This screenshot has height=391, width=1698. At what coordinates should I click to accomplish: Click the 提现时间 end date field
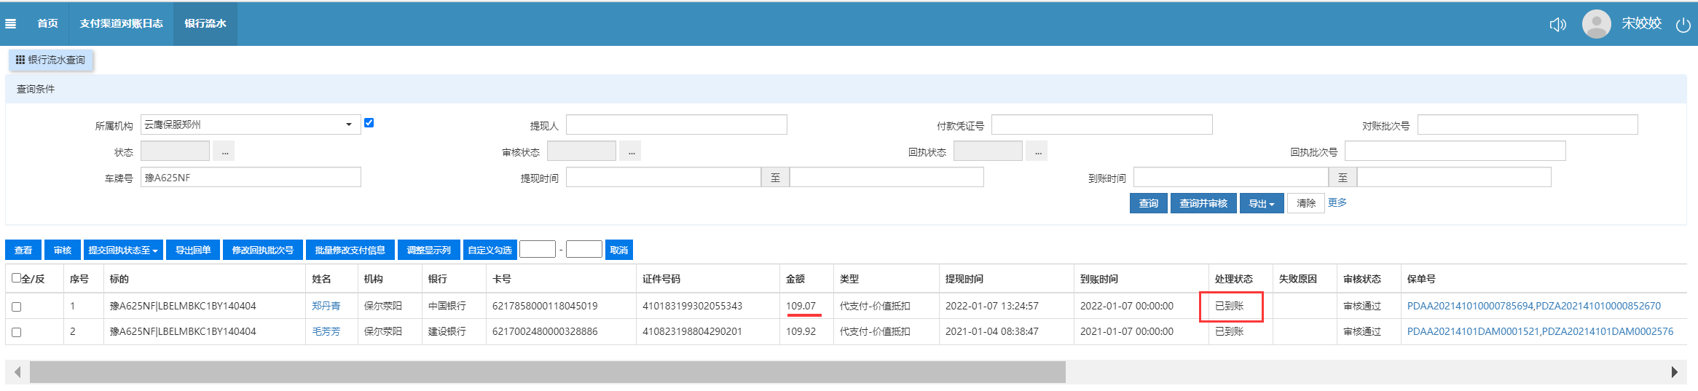pos(887,177)
